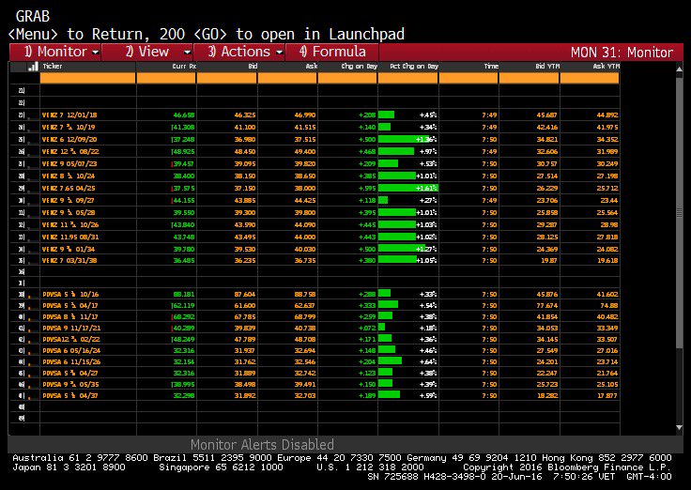The image size is (691, 490).
Task: Click the ask value 62.637
Action: coord(305,306)
